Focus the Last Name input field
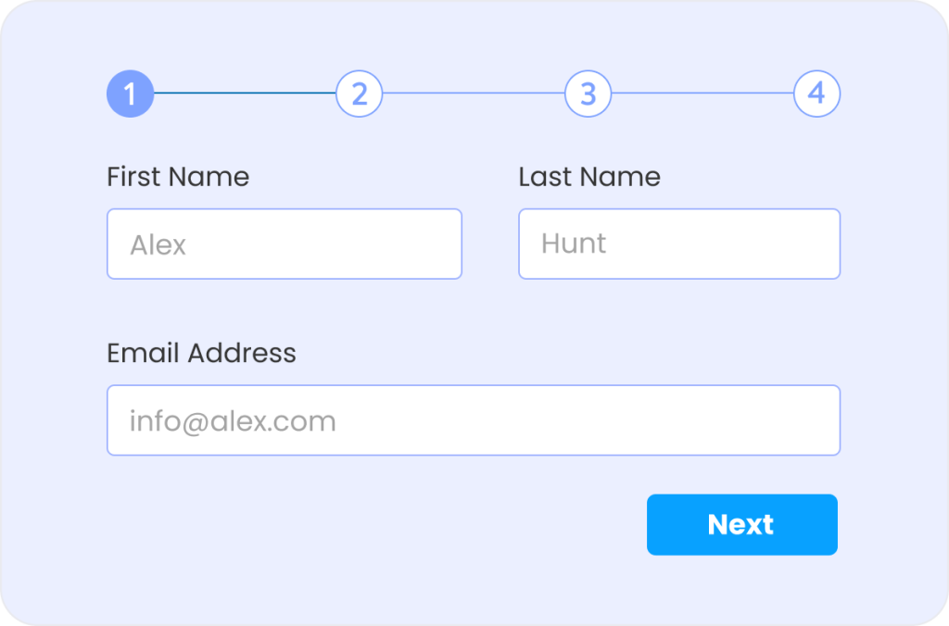This screenshot has width=949, height=626. pyautogui.click(x=679, y=244)
